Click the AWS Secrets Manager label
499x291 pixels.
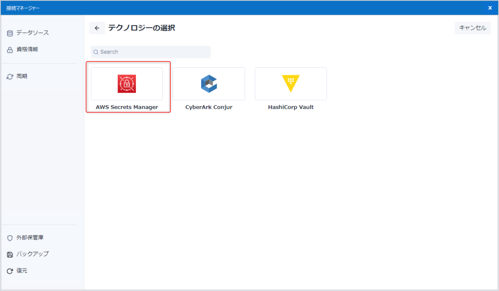[x=127, y=107]
